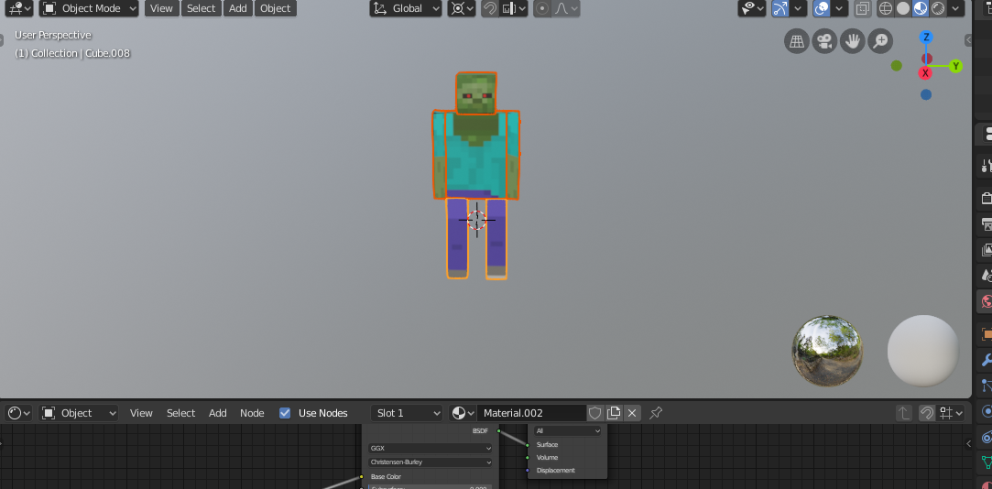Open the snap element options dropdown
Image resolution: width=992 pixels, height=489 pixels.
click(513, 8)
